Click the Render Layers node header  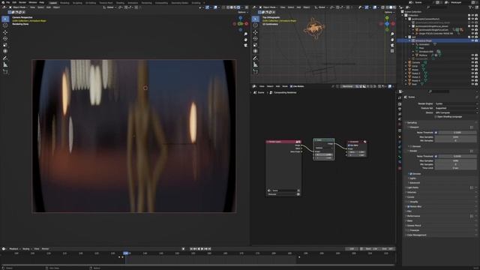(x=283, y=142)
